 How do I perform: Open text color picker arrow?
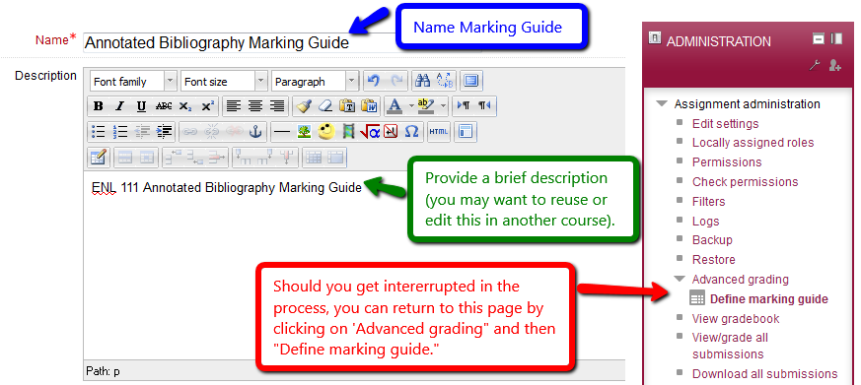(x=410, y=106)
